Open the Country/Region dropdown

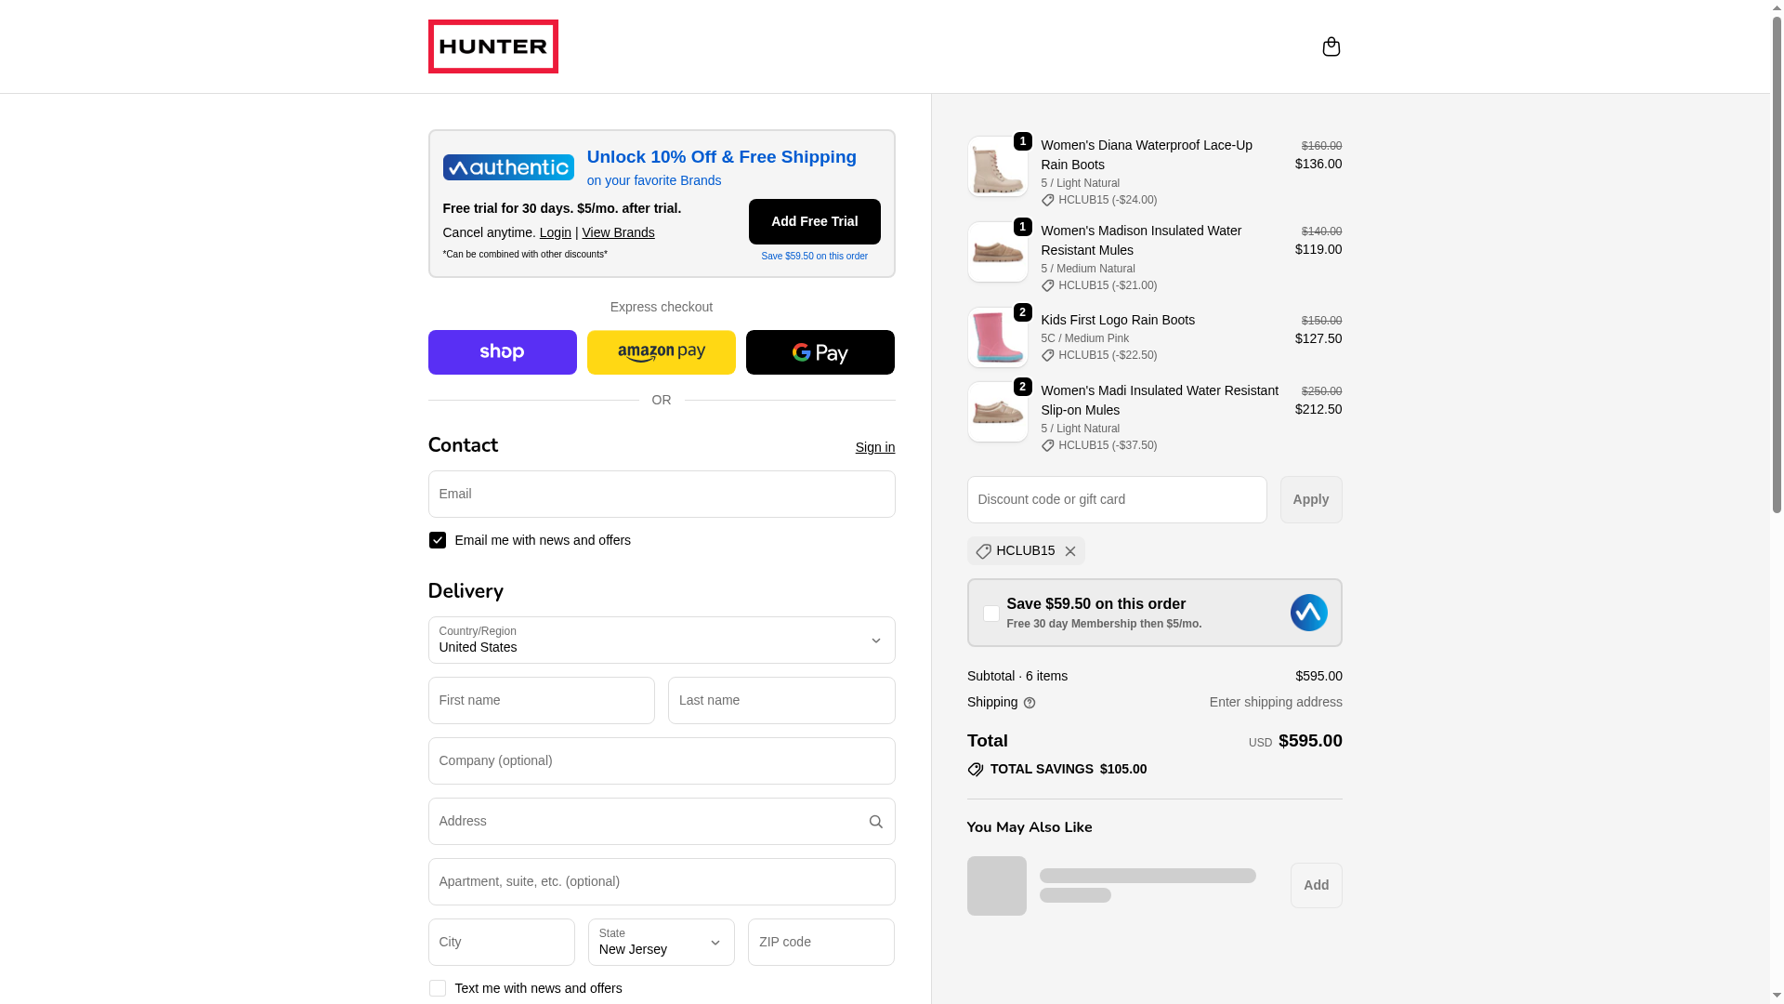point(662,641)
